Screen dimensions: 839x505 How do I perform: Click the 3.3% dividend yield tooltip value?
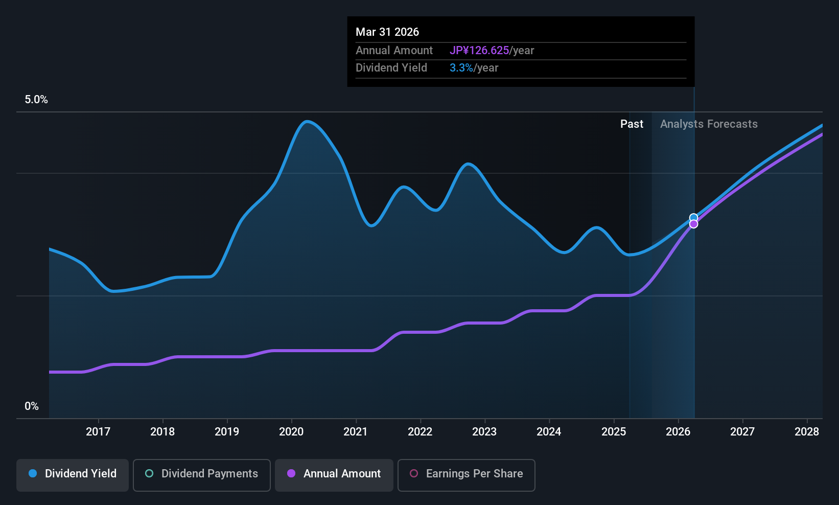(461, 68)
